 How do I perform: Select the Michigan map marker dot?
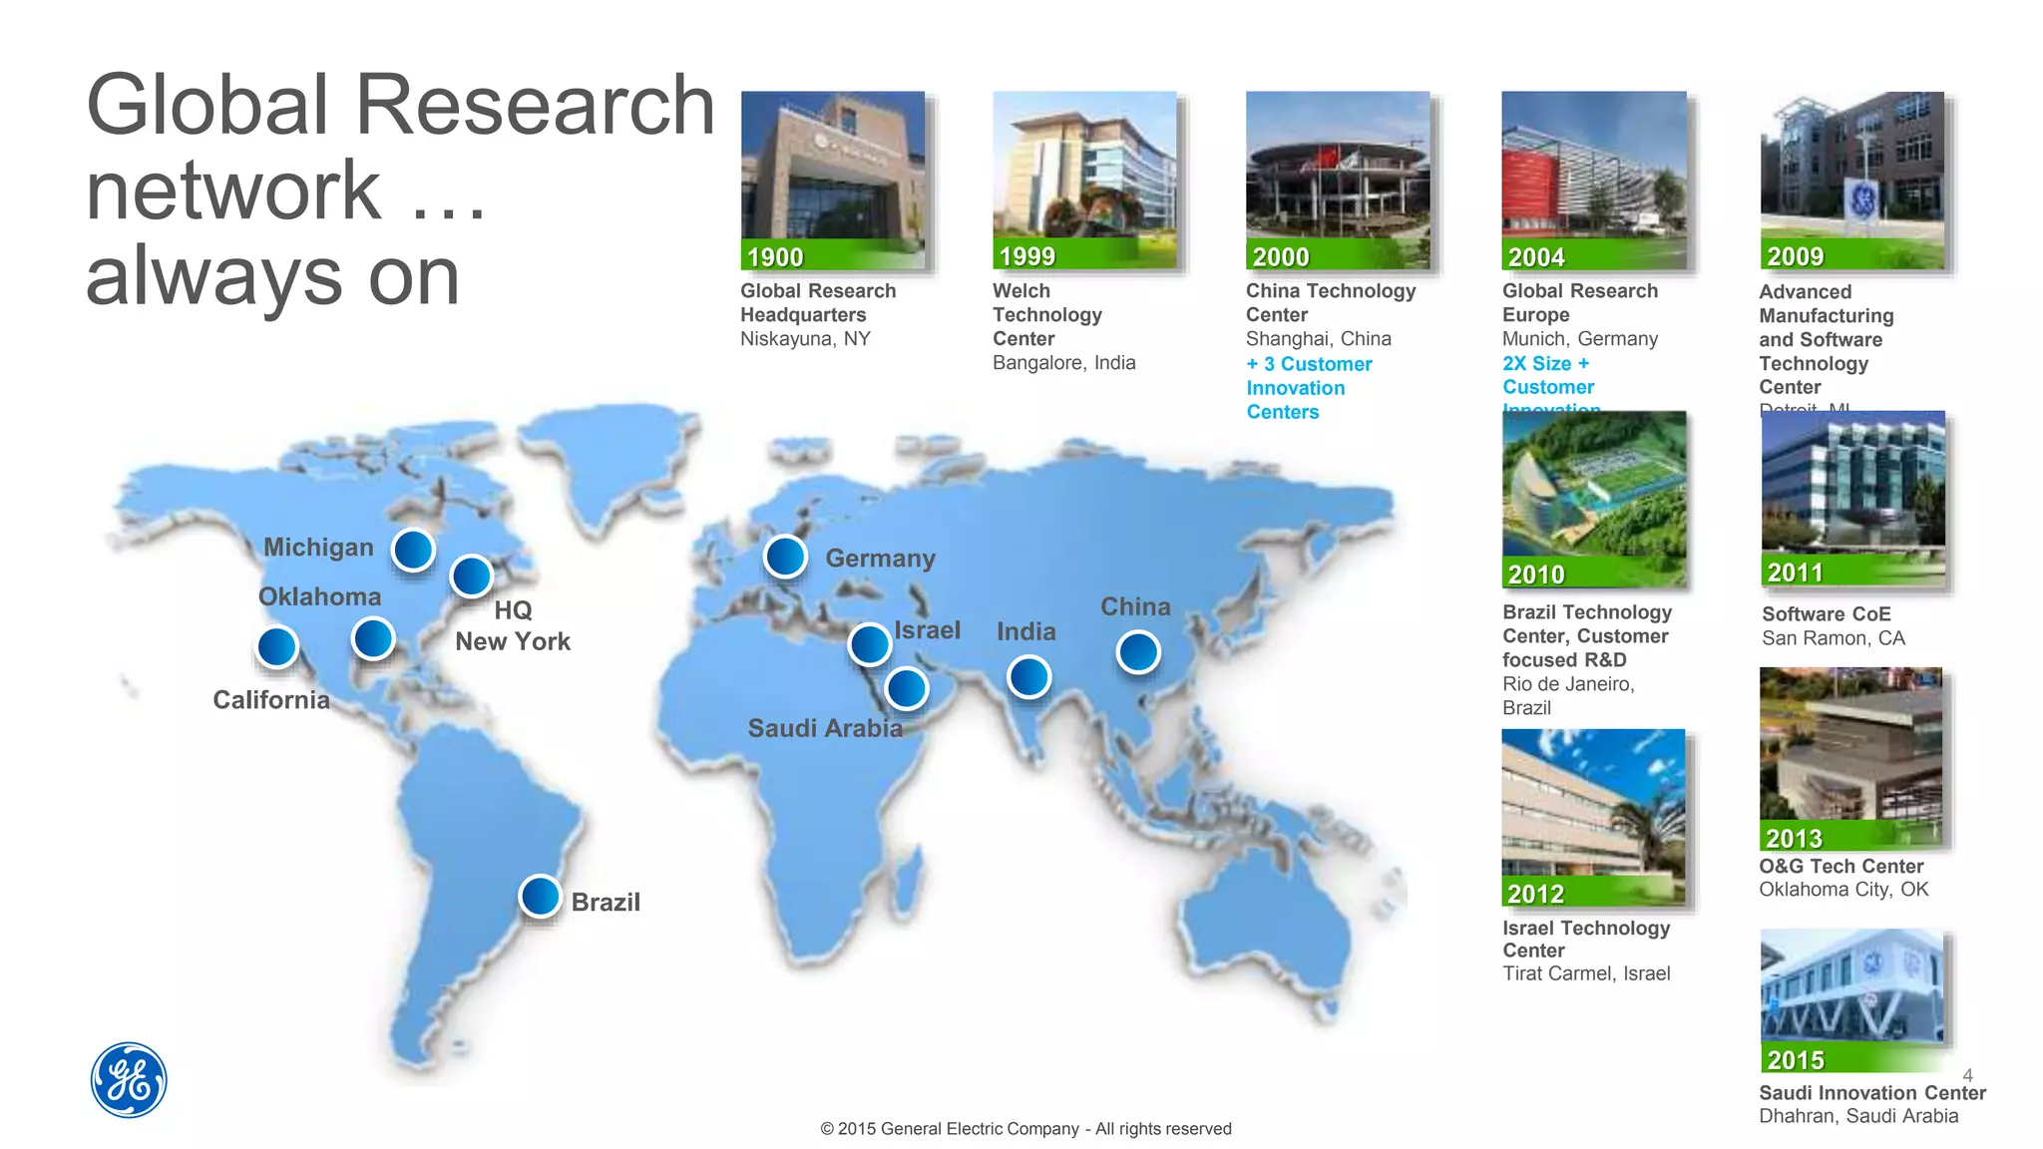[x=413, y=550]
